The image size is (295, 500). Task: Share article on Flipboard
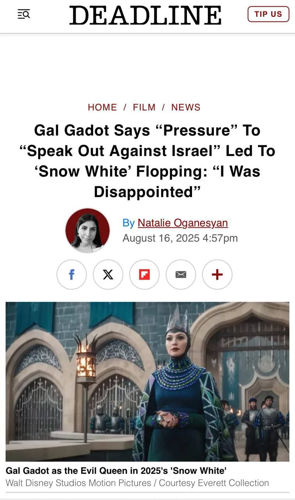[x=144, y=275]
